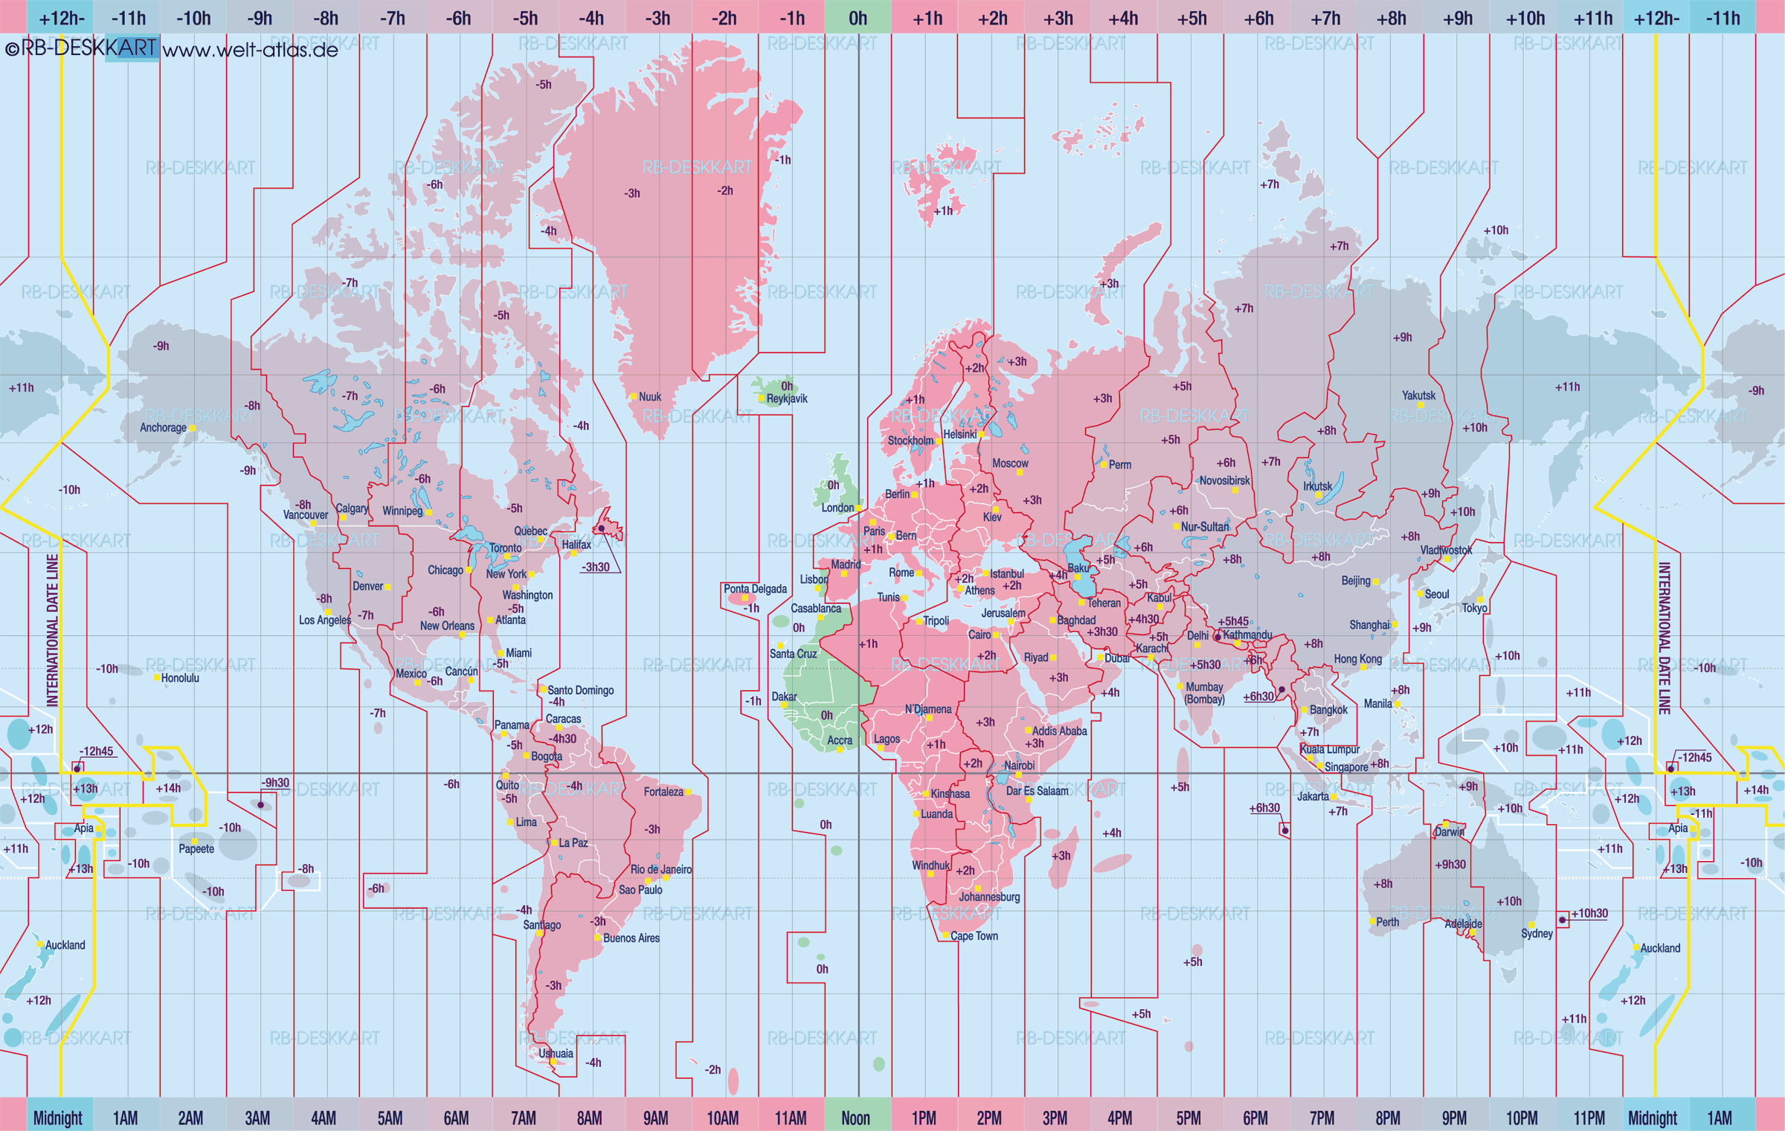Click the 'Jakarta' city label
Viewport: 1785px width, 1131px height.
pyautogui.click(x=1313, y=796)
